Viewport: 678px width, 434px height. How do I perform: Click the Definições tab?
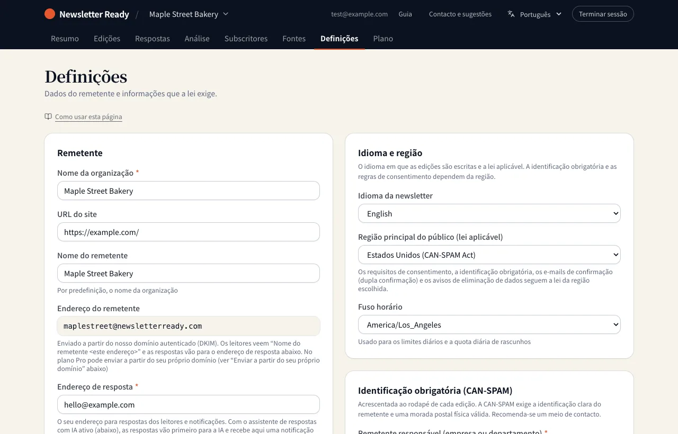tap(340, 39)
